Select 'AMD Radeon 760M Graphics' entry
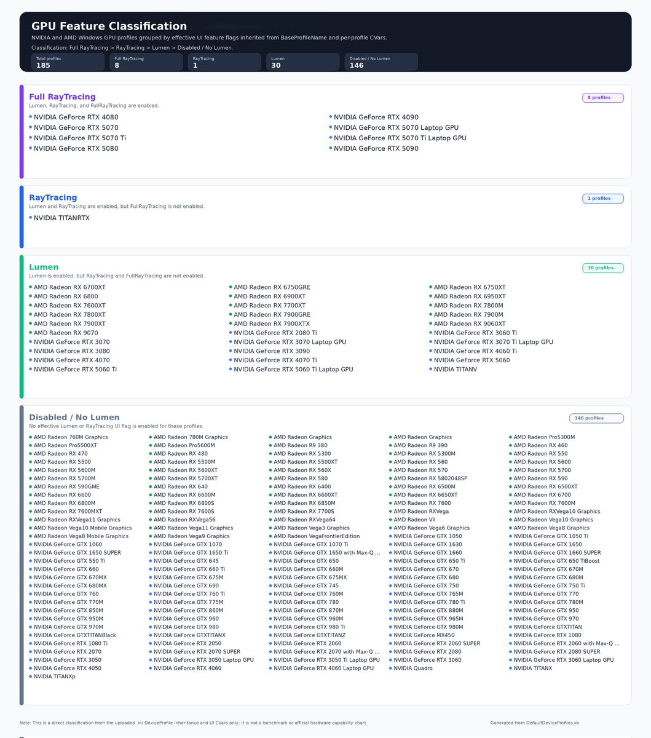 (68, 437)
